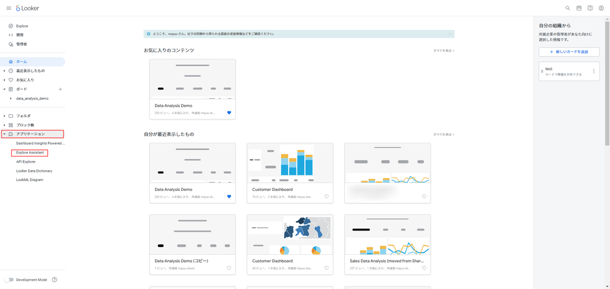Click the Explore compass icon
Image resolution: width=610 pixels, height=289 pixels.
coord(11,26)
